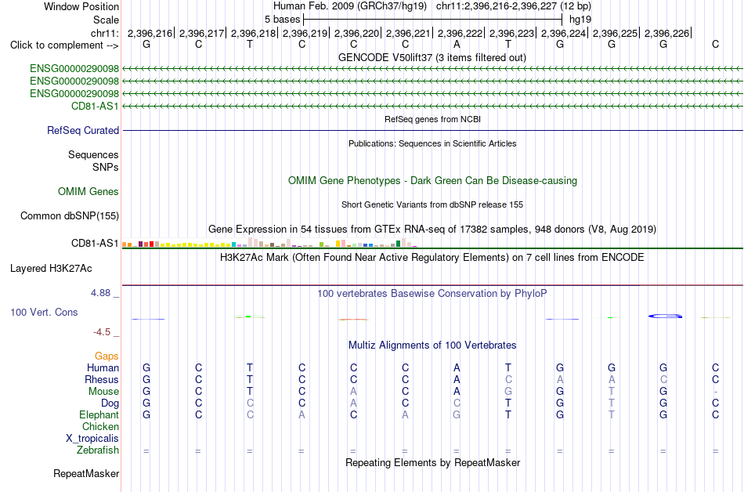Open the OMIM Gene Phenotypes track title
Screen dimensions: 744x492
(x=432, y=180)
